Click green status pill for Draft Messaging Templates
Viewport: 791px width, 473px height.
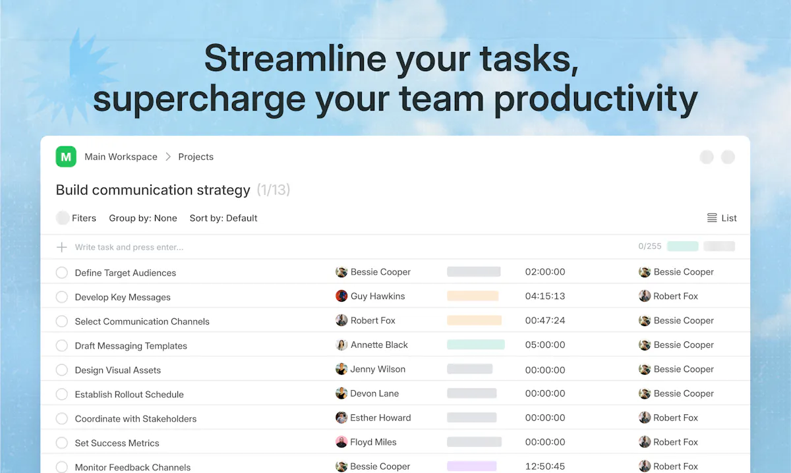(x=476, y=345)
